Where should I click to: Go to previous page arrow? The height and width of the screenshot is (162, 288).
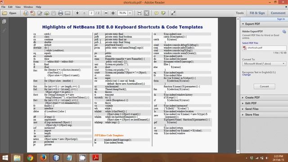click(x=77, y=13)
